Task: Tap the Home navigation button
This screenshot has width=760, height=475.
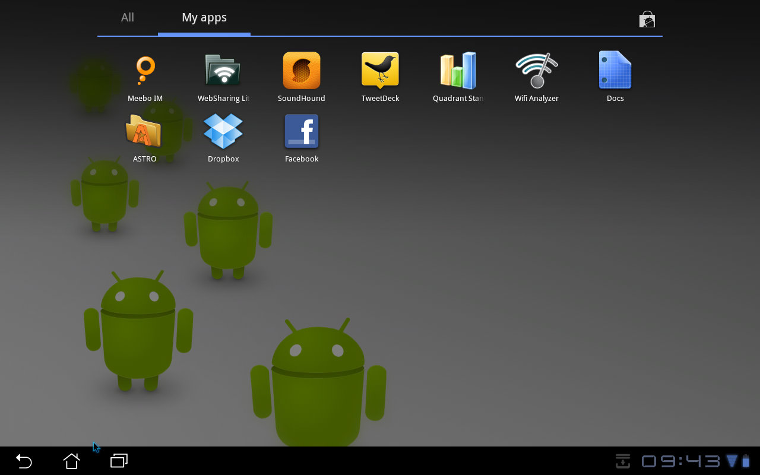Action: coord(71,461)
